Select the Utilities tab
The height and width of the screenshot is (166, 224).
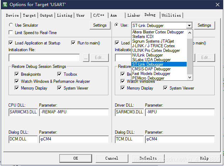tap(171, 15)
